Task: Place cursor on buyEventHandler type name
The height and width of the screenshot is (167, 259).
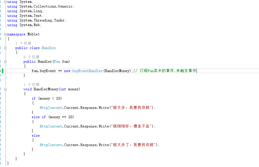Action: (87, 71)
